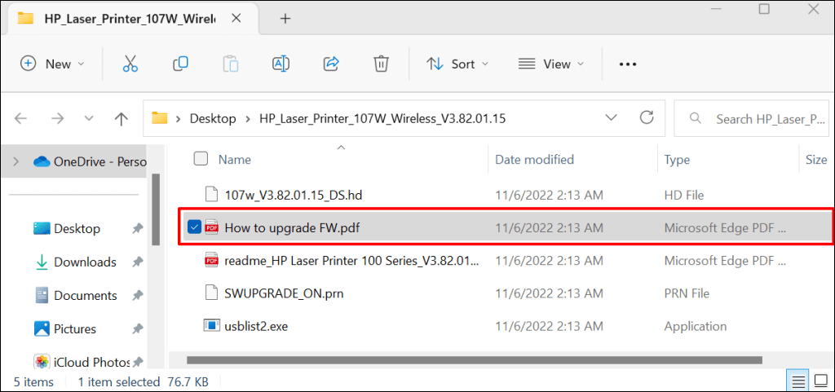The height and width of the screenshot is (392, 835).
Task: Click the pin icon beside Downloads
Action: pos(137,262)
